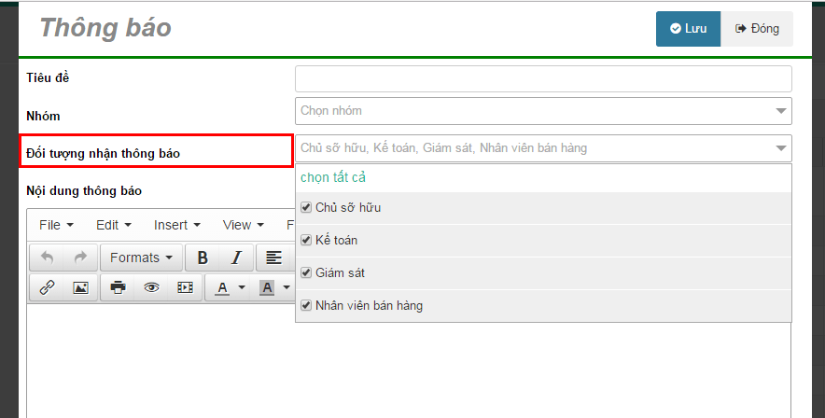Print the content with the printer icon
This screenshot has height=418, width=825.
pos(118,287)
